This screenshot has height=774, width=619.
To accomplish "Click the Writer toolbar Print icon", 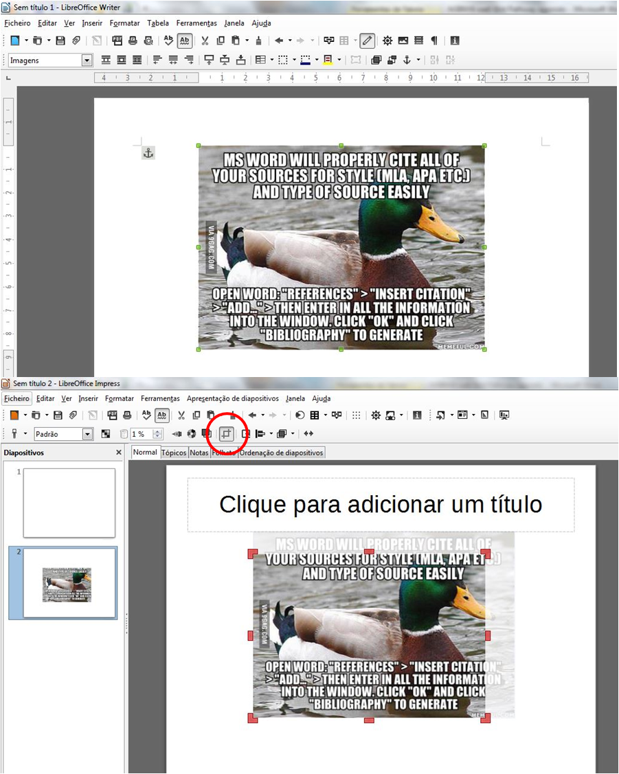I will [133, 41].
